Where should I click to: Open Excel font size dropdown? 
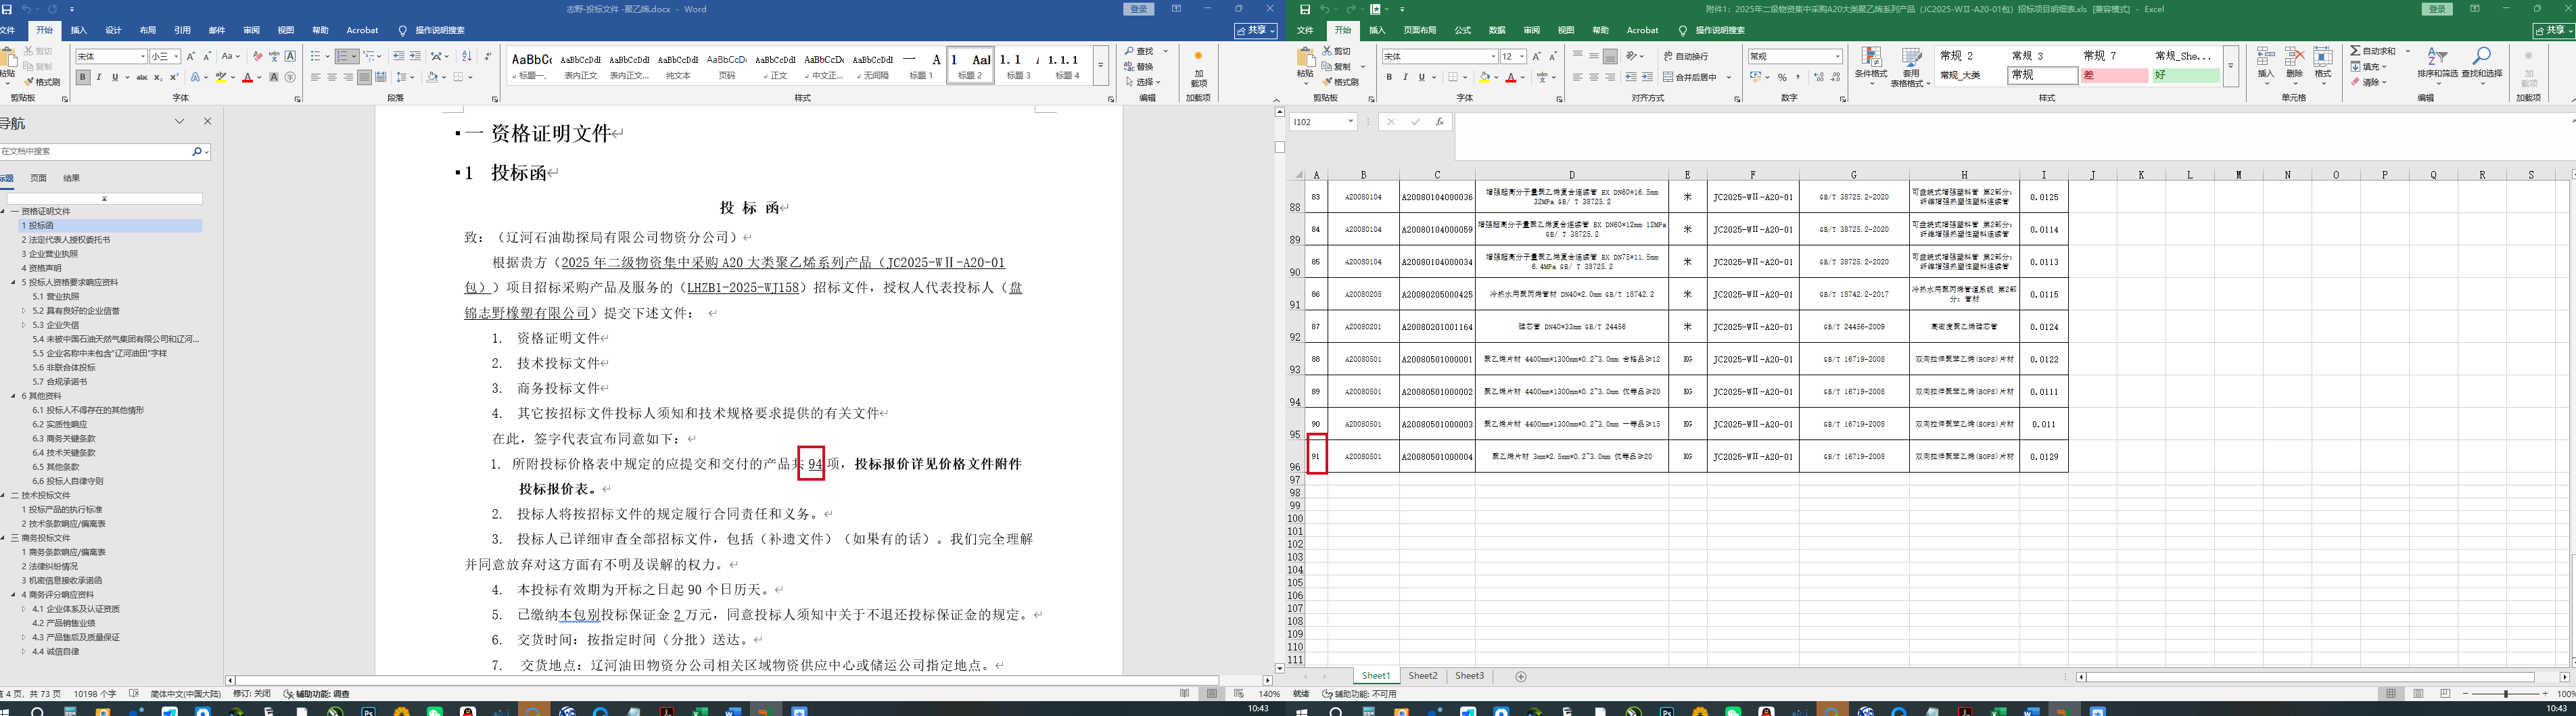[x=1521, y=56]
